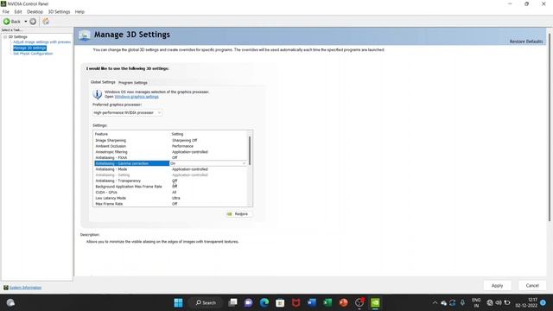This screenshot has height=311, width=553.
Task: Open the Preferred graphics processor dropdown
Action: 127,112
